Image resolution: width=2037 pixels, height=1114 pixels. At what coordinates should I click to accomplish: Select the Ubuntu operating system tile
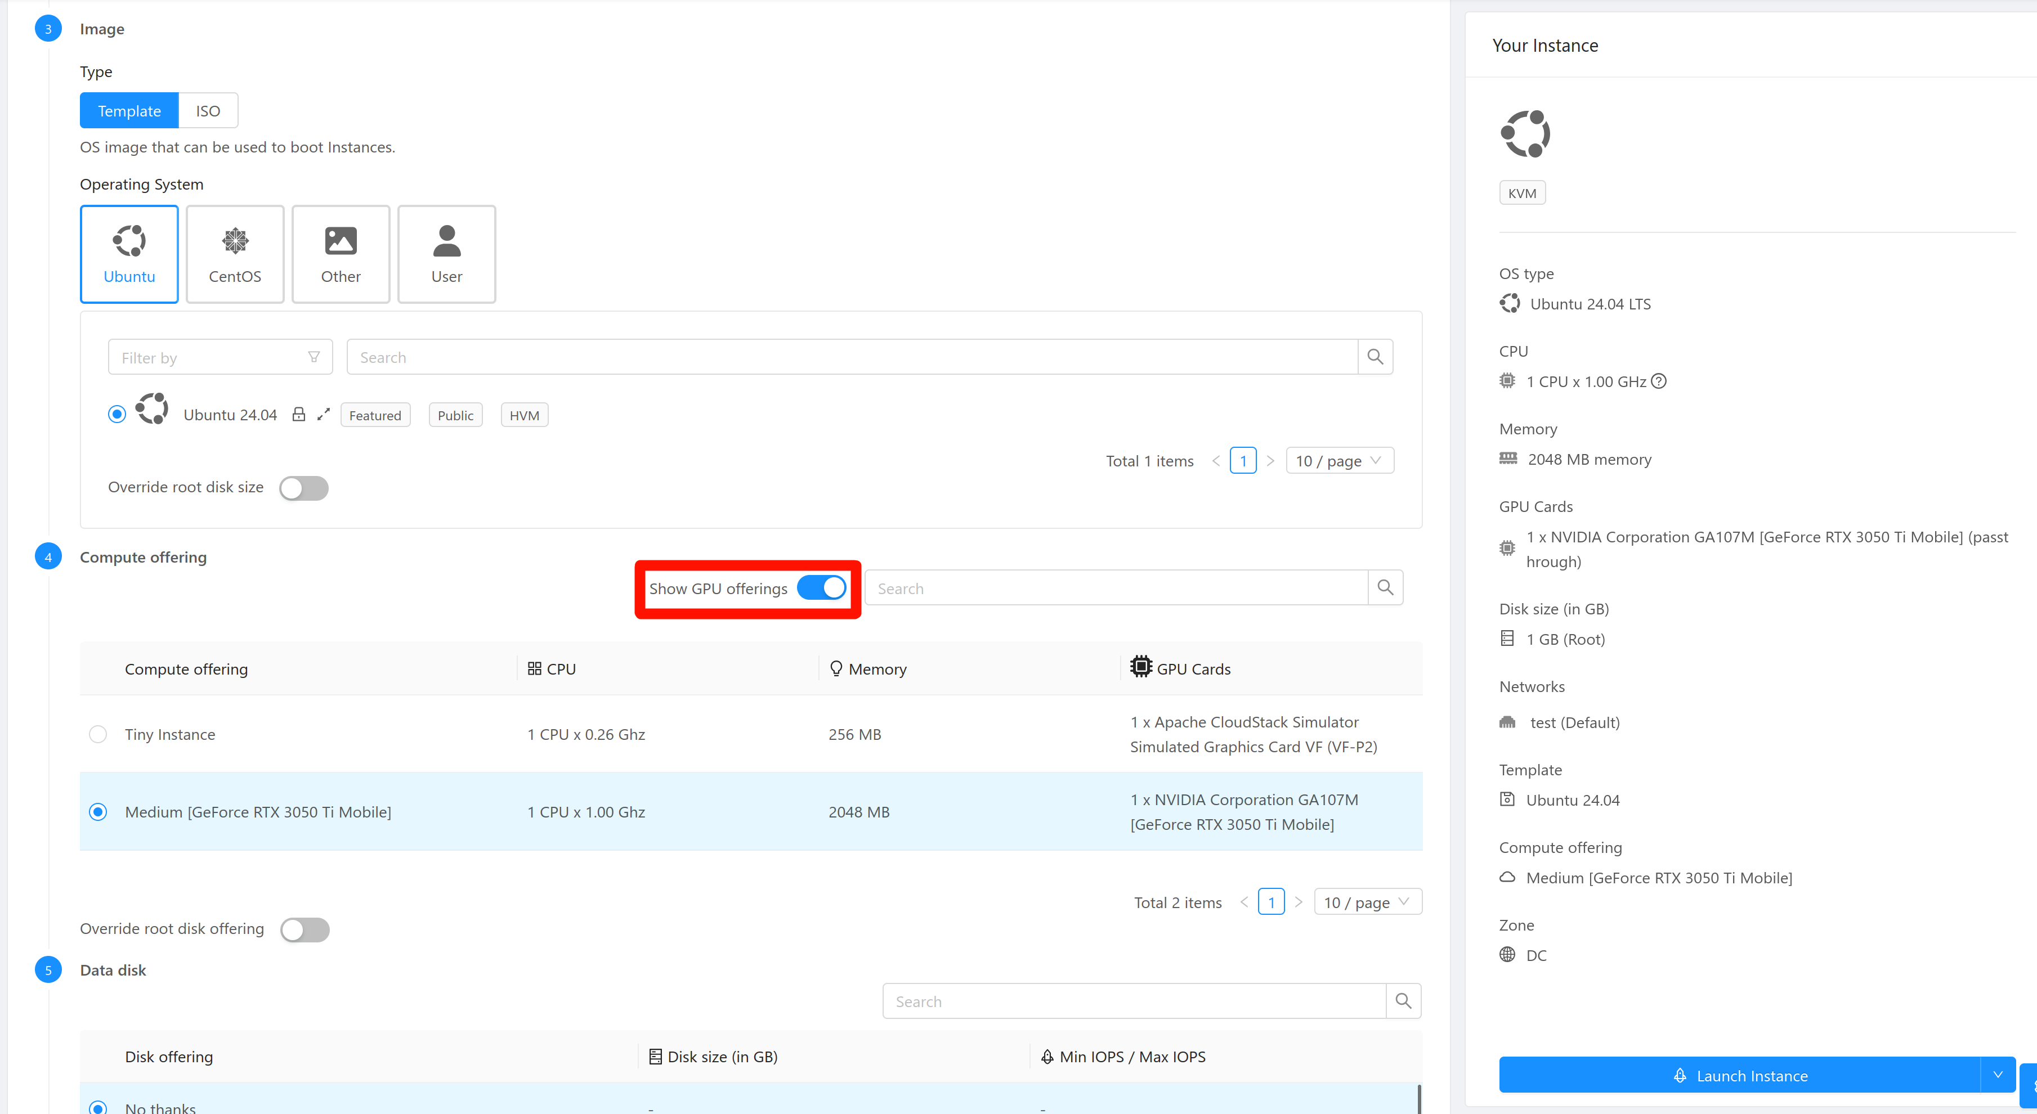[129, 254]
